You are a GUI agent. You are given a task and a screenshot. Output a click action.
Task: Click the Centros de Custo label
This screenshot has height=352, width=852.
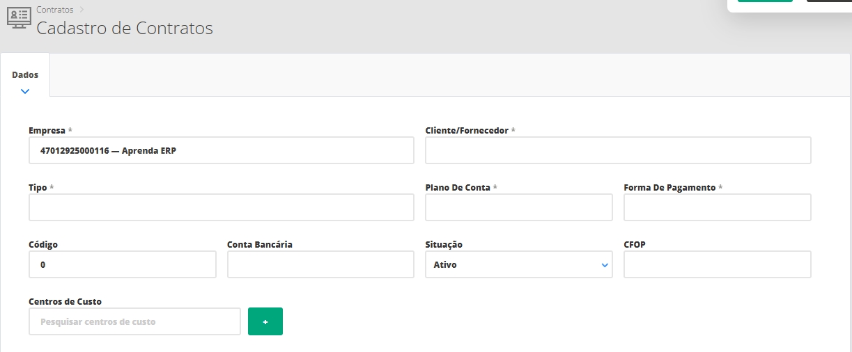[65, 302]
